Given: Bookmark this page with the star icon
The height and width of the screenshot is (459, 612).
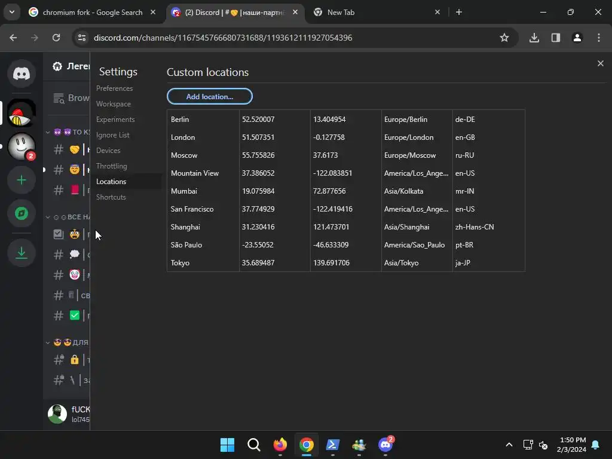Looking at the screenshot, I should coord(504,38).
